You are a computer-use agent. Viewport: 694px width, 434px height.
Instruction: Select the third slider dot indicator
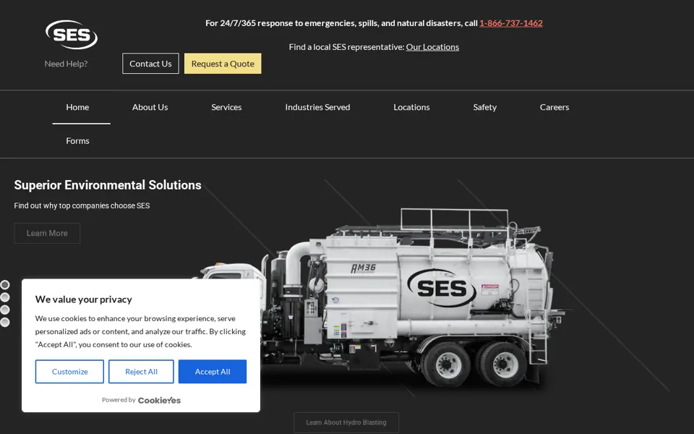coord(5,310)
